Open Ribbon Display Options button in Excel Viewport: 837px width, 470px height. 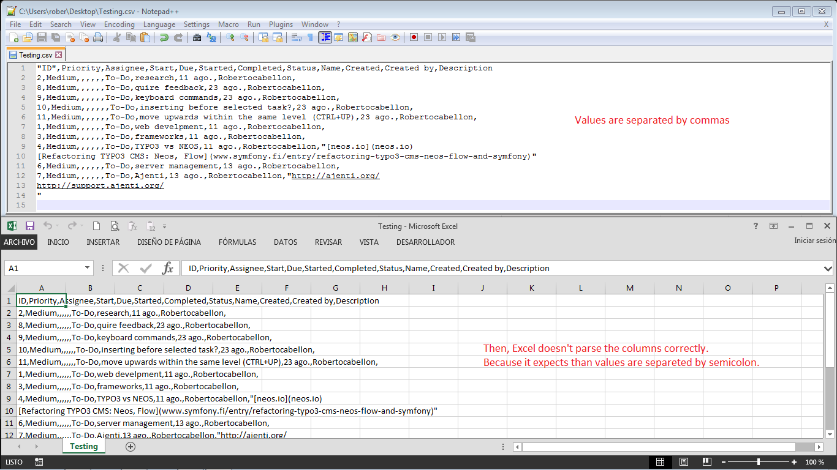[773, 226]
